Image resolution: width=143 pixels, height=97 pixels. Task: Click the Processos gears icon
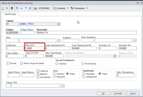pyautogui.click(x=72, y=8)
